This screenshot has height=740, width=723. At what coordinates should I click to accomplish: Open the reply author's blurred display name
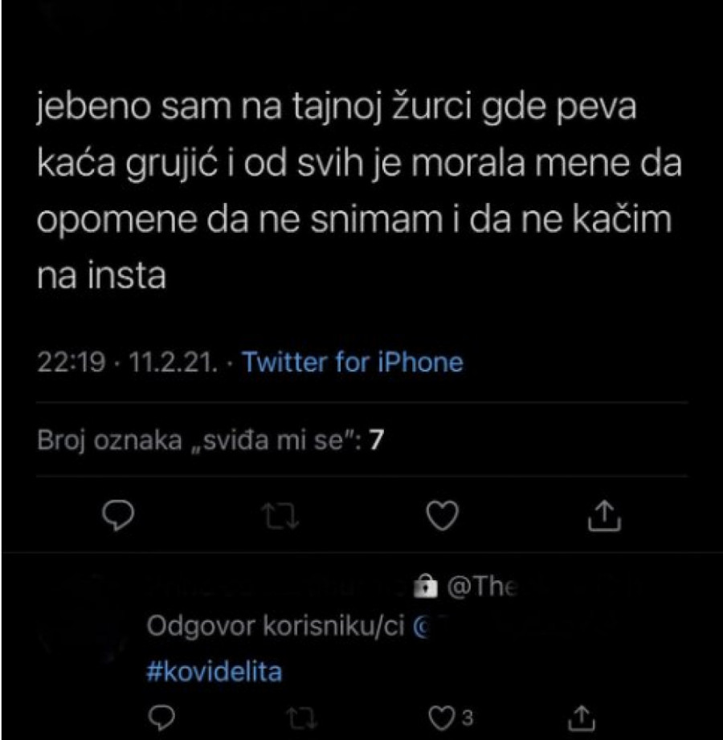point(273,588)
